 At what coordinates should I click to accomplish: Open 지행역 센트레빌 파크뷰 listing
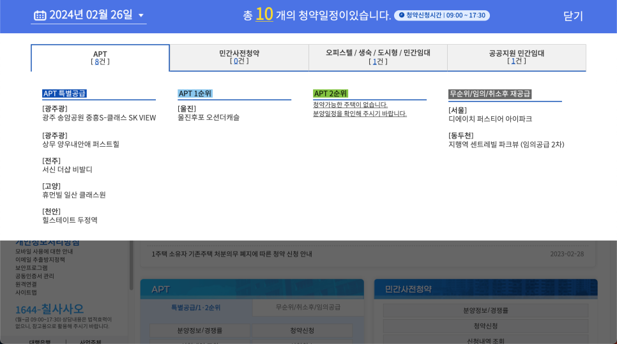point(507,144)
